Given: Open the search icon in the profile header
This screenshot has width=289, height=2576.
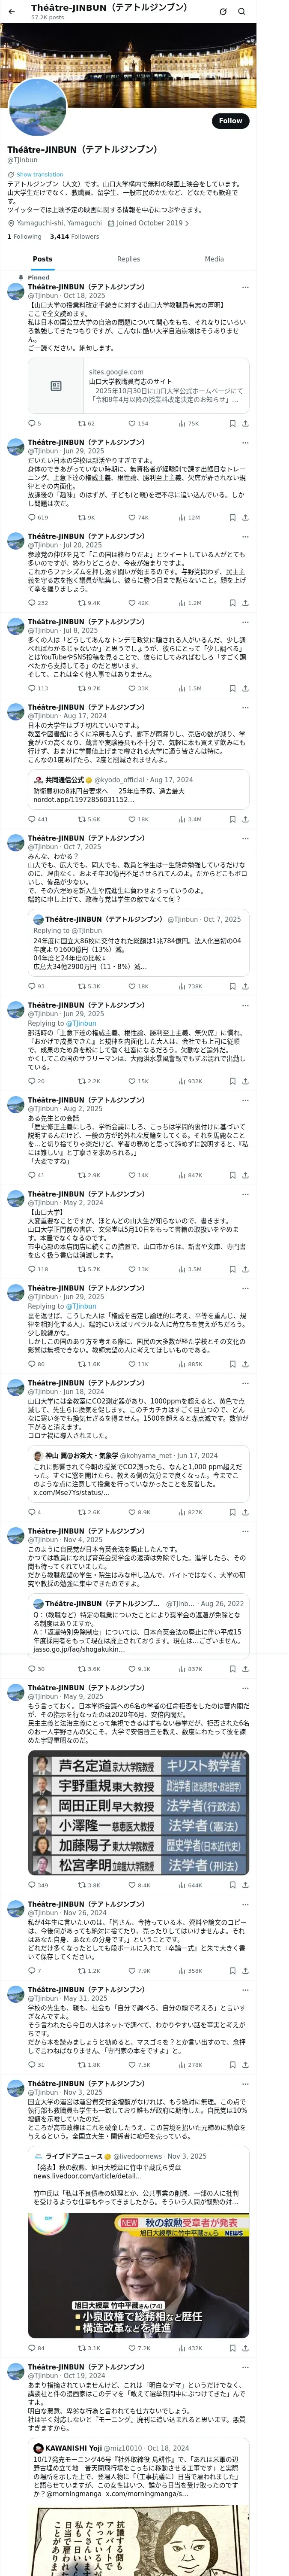Looking at the screenshot, I should tap(241, 12).
